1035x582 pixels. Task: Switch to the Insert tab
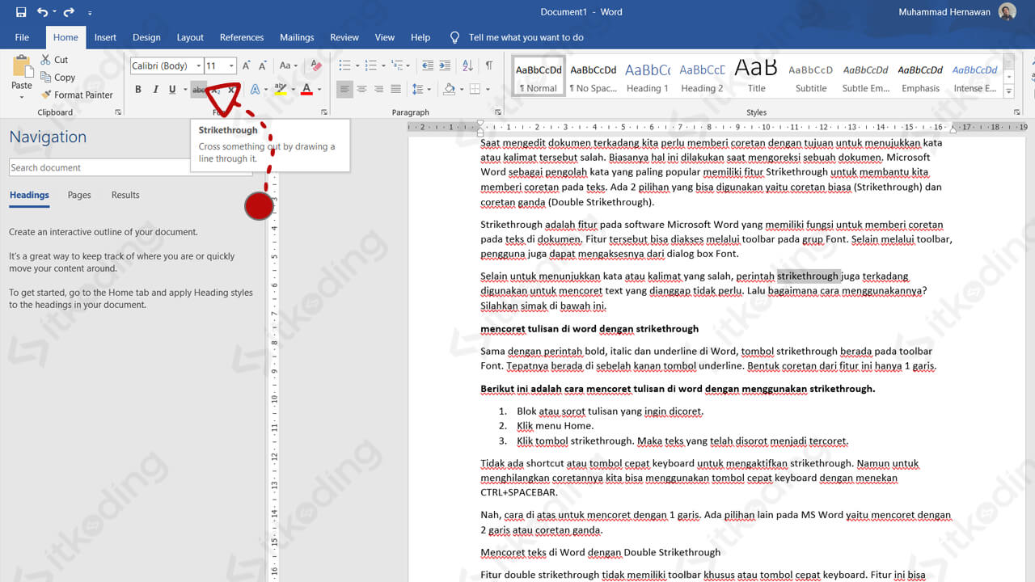(105, 37)
